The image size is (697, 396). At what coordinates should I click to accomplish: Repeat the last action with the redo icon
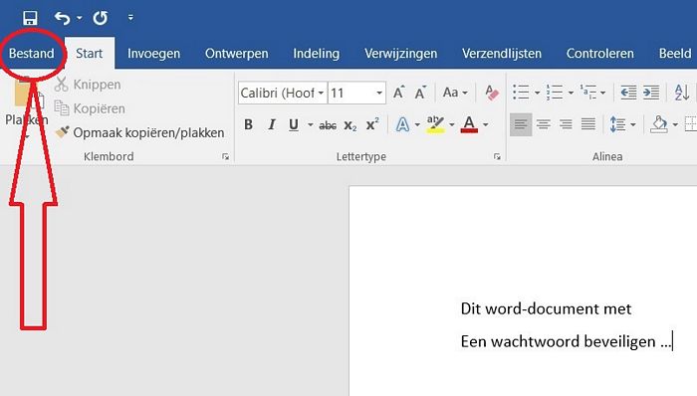coord(100,18)
